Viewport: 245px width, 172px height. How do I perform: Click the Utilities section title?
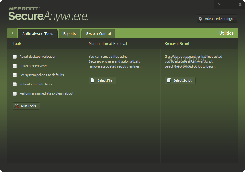226,33
